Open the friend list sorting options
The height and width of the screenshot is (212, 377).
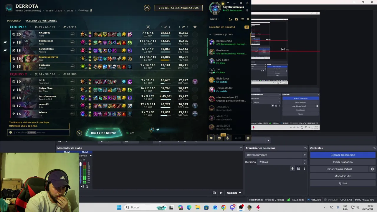pos(242,19)
